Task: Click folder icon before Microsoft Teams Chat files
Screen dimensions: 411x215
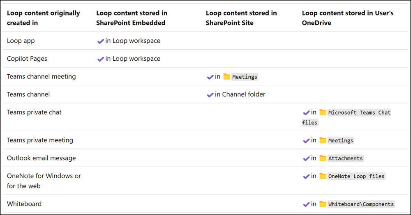Action: click(323, 112)
